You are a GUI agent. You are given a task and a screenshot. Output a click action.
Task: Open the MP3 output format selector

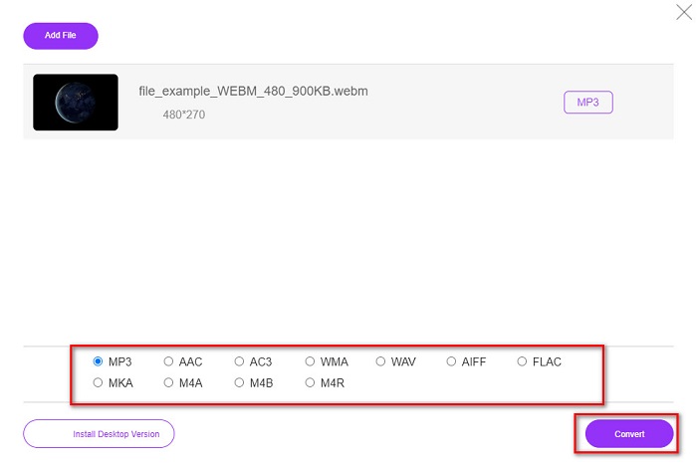coord(587,102)
